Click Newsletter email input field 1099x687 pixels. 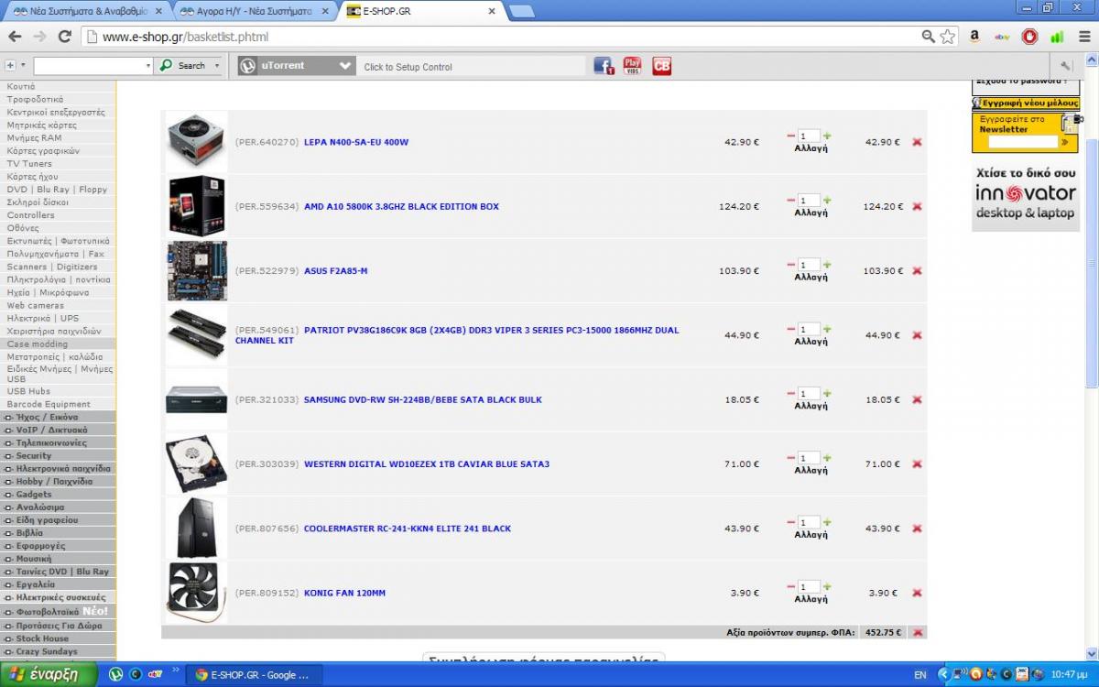point(1022,142)
